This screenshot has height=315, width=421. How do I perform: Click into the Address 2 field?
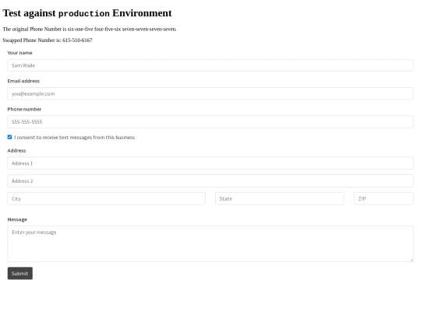[x=210, y=180]
